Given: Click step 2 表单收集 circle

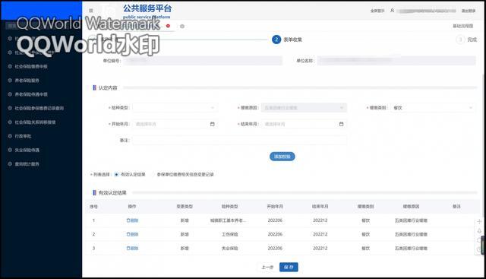Looking at the screenshot, I should 276,40.
